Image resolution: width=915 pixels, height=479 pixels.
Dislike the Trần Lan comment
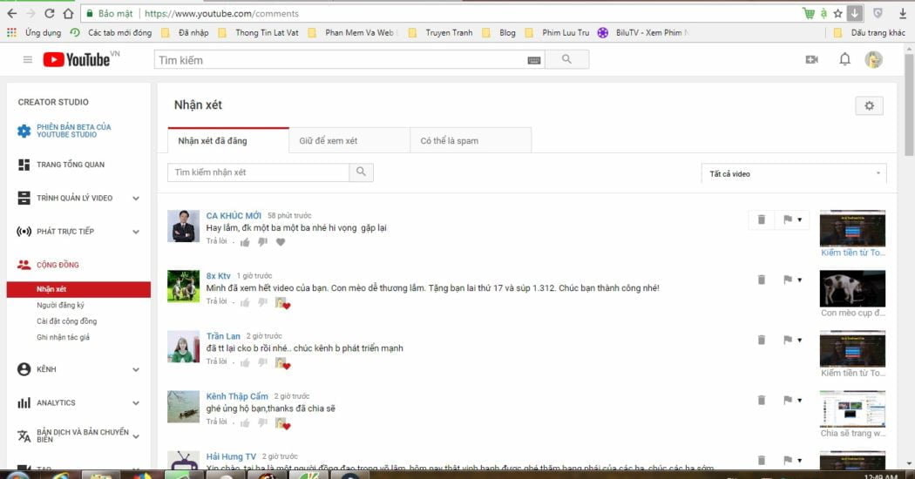pos(262,362)
